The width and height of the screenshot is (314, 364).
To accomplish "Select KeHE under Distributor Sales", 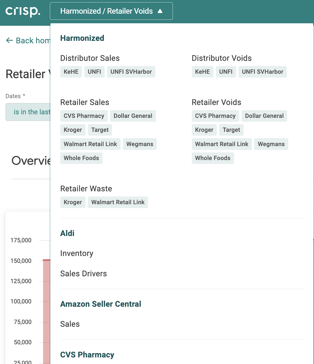I will [x=71, y=72].
